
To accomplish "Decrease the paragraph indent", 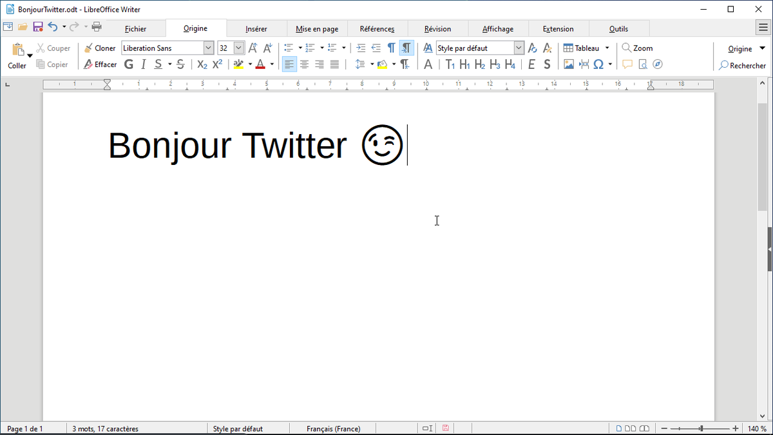I will tap(376, 48).
